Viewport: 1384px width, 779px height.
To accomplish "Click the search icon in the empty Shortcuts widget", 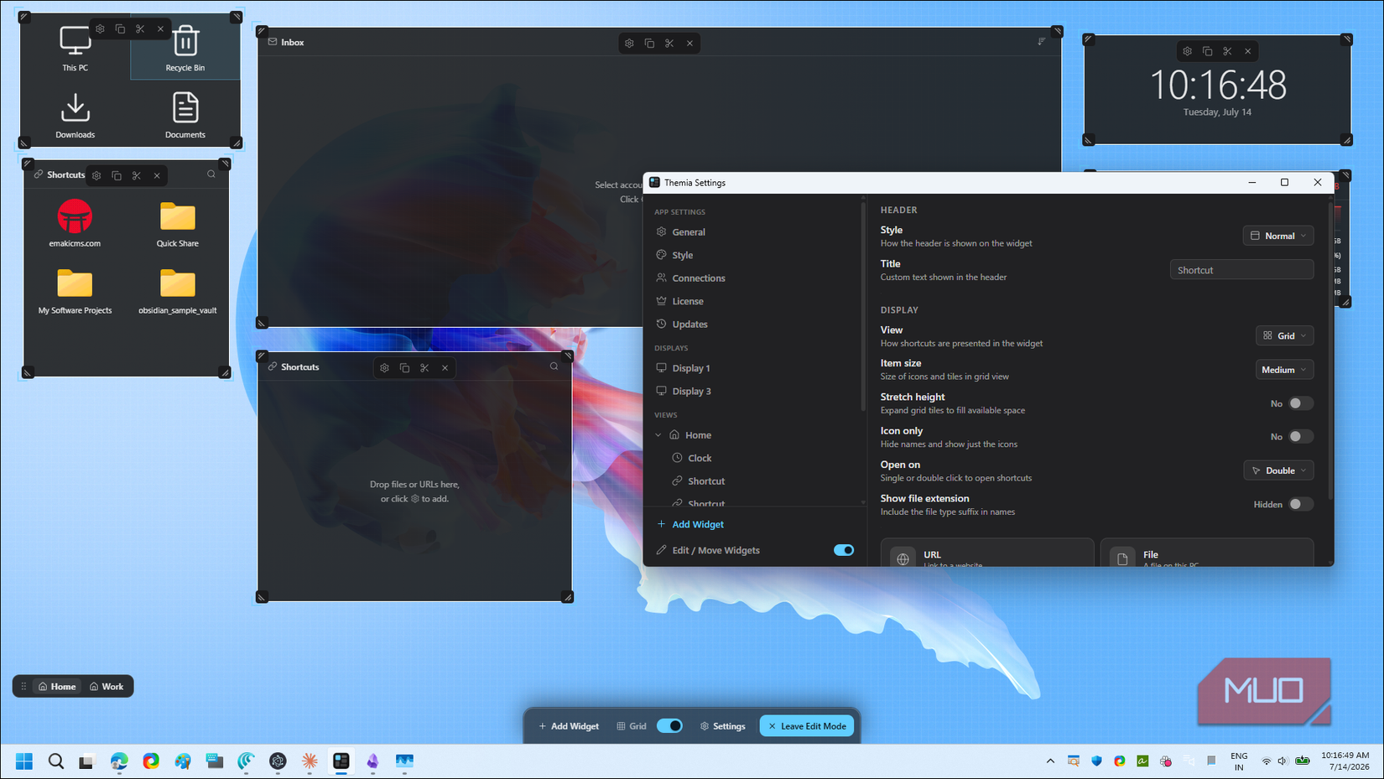I will coord(554,366).
